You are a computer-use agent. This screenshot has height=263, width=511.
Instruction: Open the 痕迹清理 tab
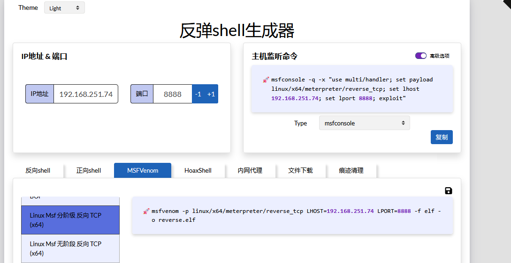[x=351, y=170]
